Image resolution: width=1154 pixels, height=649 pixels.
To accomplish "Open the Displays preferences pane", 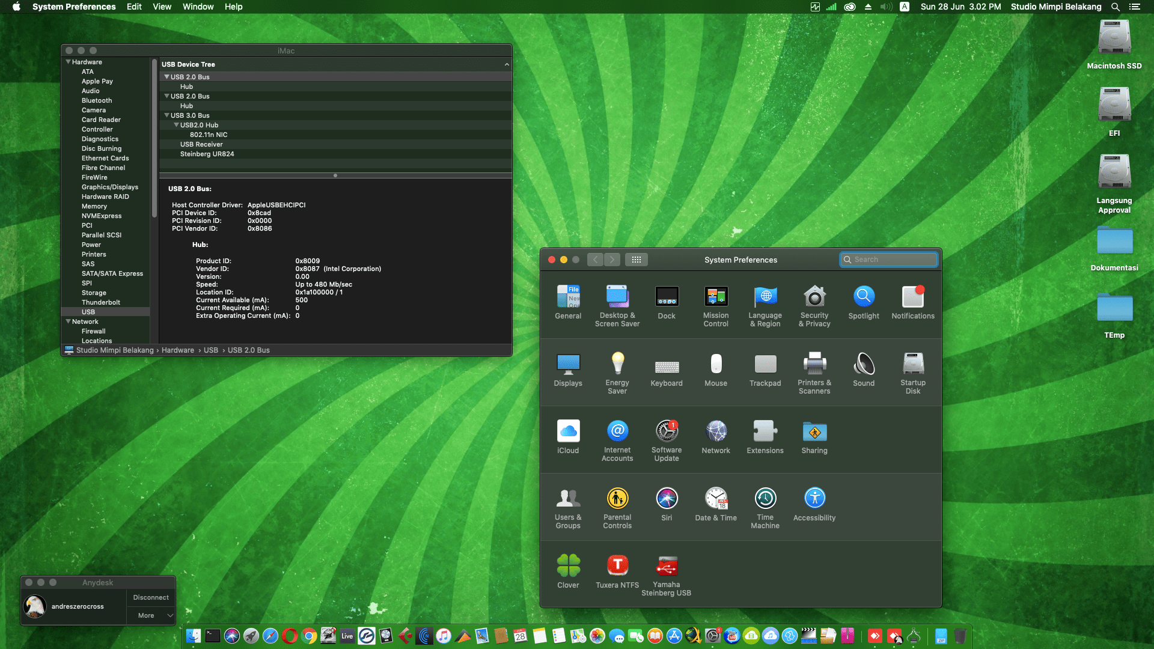I will [x=568, y=370].
